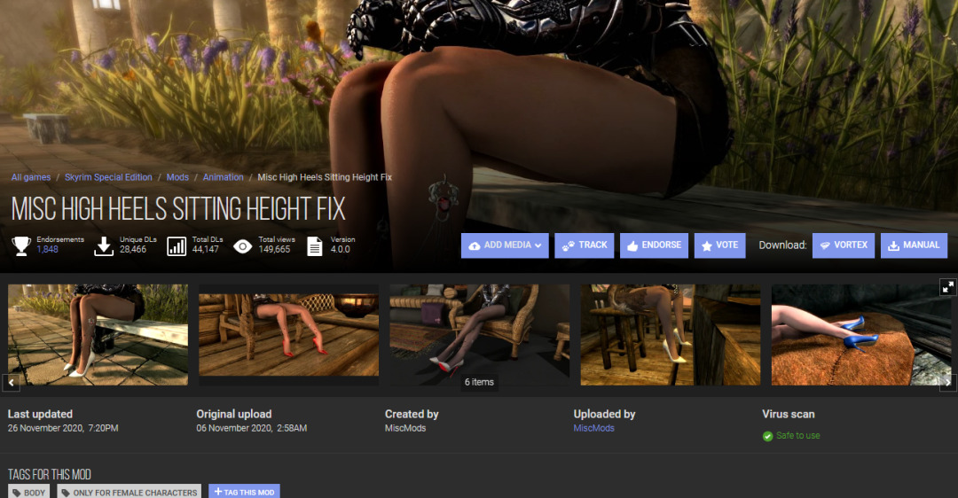
Task: Click the Endorsements trophy icon
Action: 21,246
